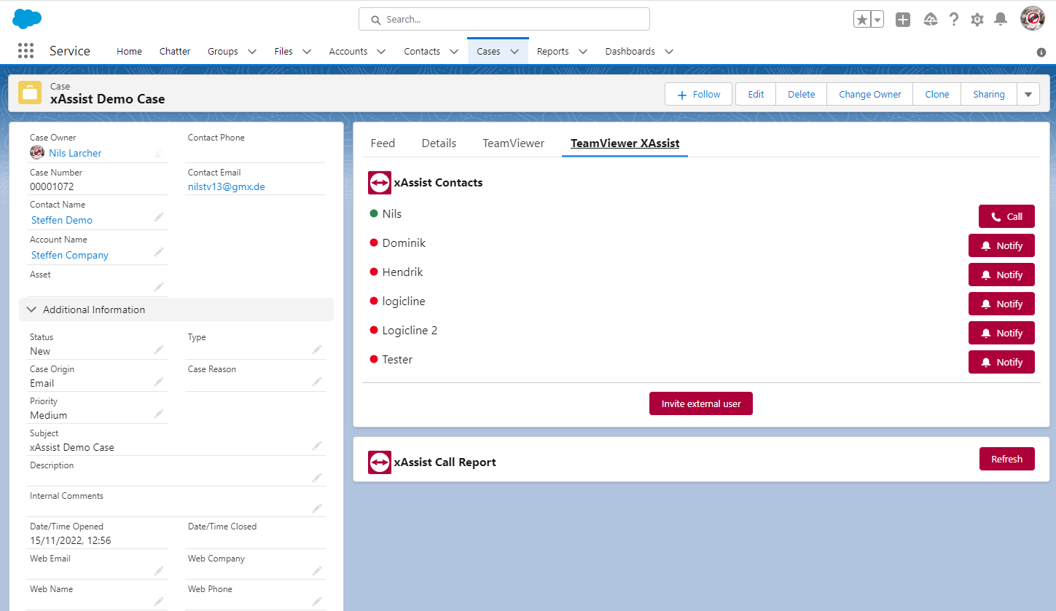Viewport: 1056px width, 611px height.
Task: Click the TeamViewer xAssist Contacts logo icon
Action: 379,182
